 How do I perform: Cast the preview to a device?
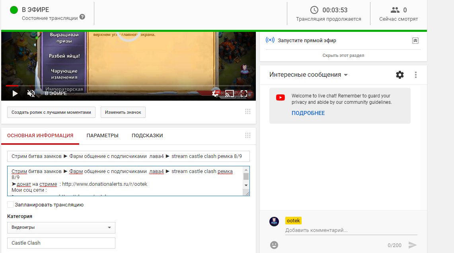tap(229, 93)
